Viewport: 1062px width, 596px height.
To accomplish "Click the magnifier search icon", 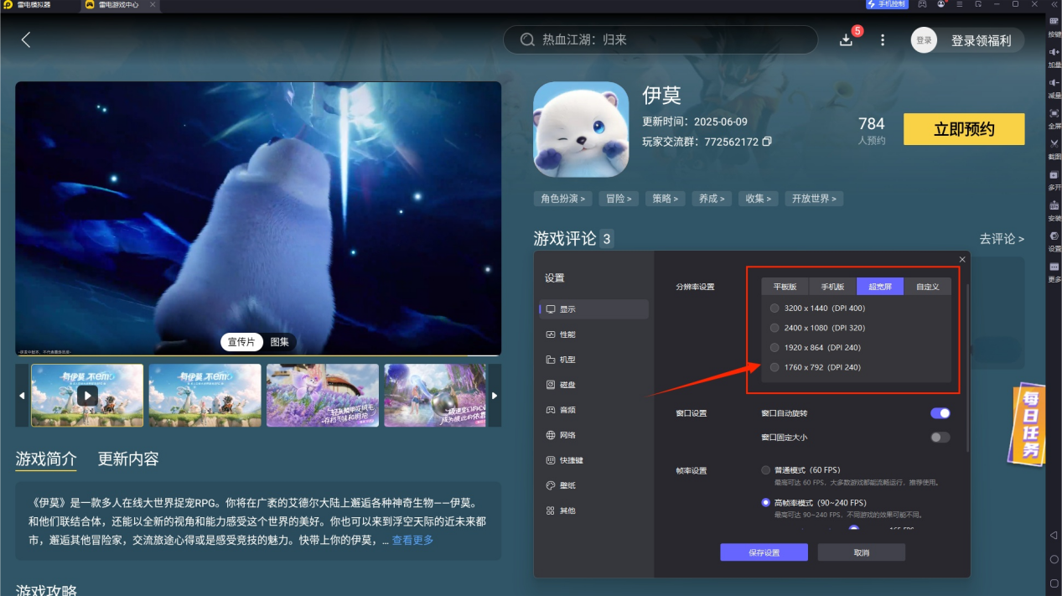I will point(527,39).
